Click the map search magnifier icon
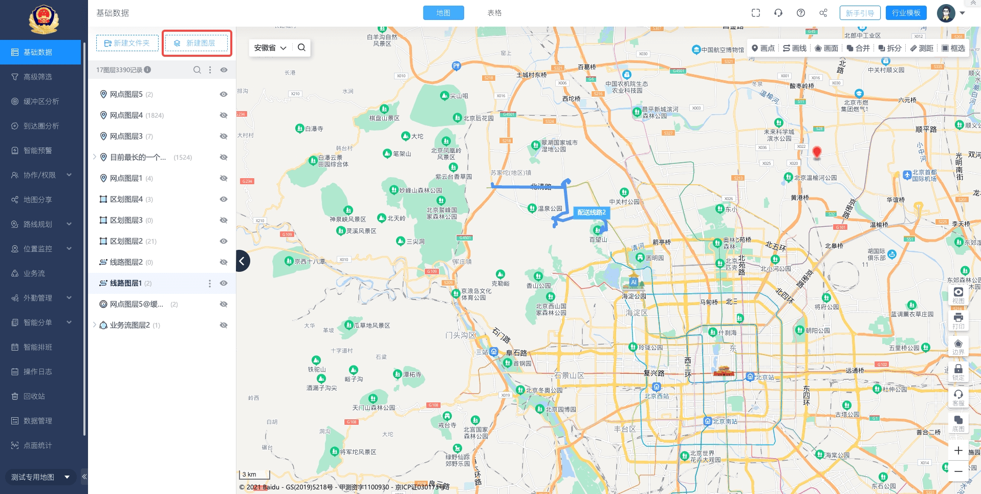The height and width of the screenshot is (494, 981). [x=301, y=48]
